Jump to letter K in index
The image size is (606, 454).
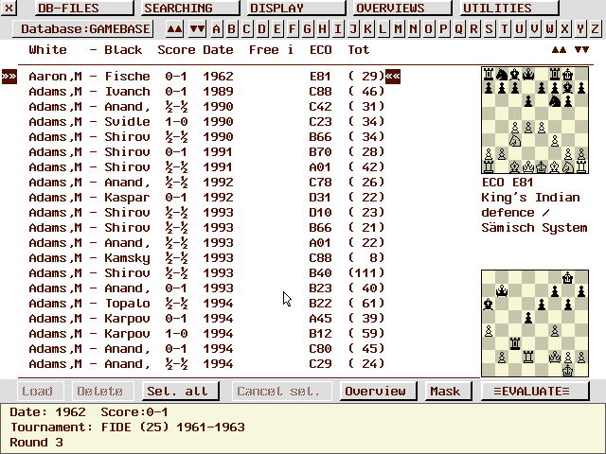click(x=368, y=29)
